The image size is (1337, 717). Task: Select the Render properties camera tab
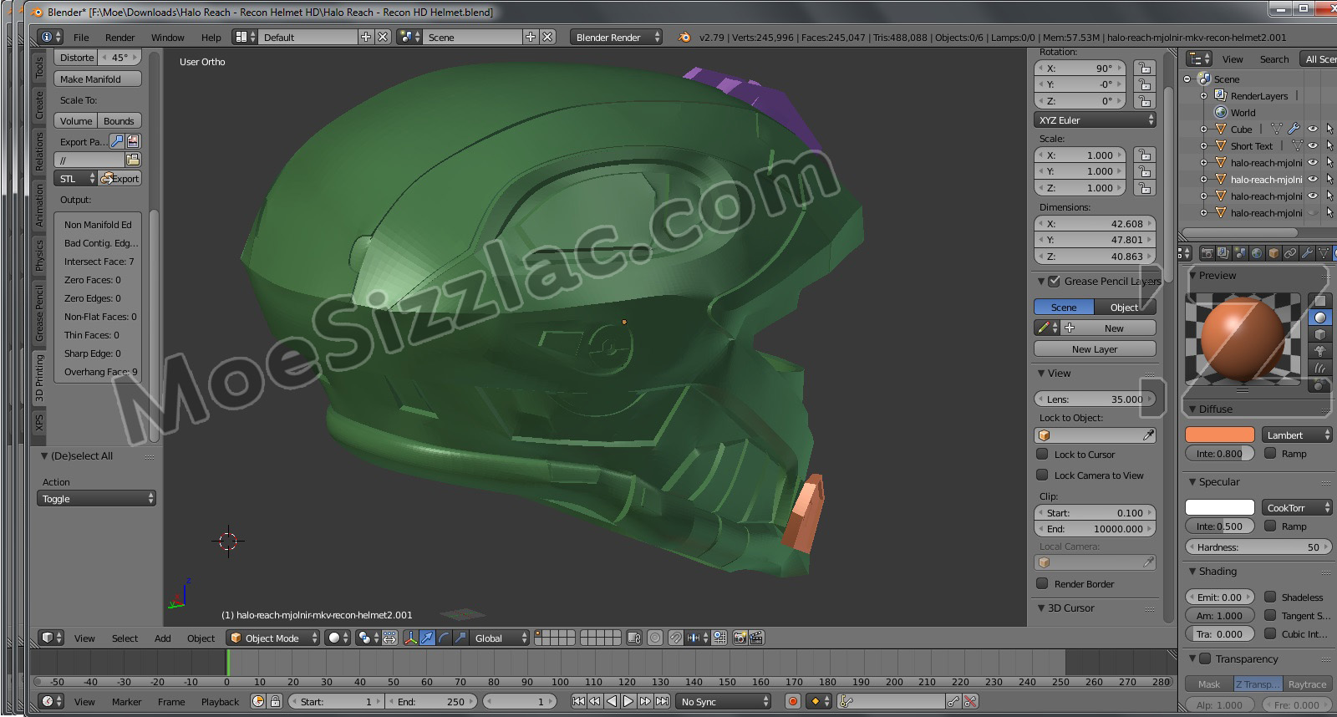pyautogui.click(x=1207, y=252)
